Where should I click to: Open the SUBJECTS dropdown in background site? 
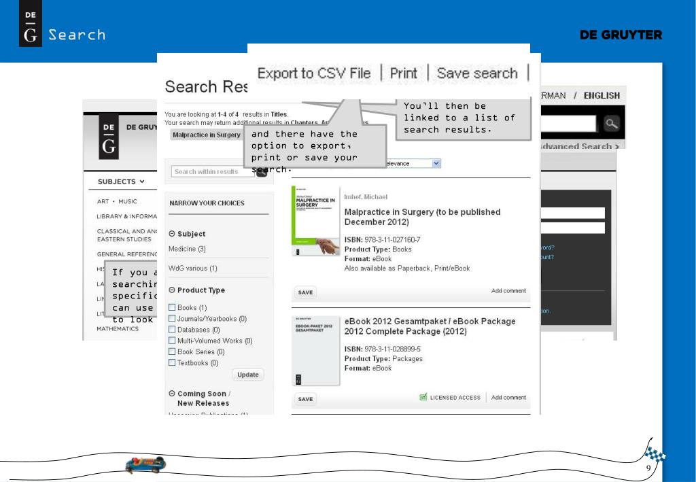[121, 182]
